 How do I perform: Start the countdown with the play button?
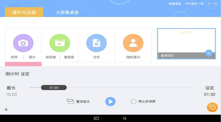tap(110, 102)
